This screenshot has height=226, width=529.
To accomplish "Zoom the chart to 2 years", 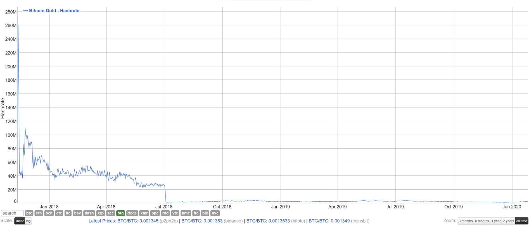I will (508, 221).
